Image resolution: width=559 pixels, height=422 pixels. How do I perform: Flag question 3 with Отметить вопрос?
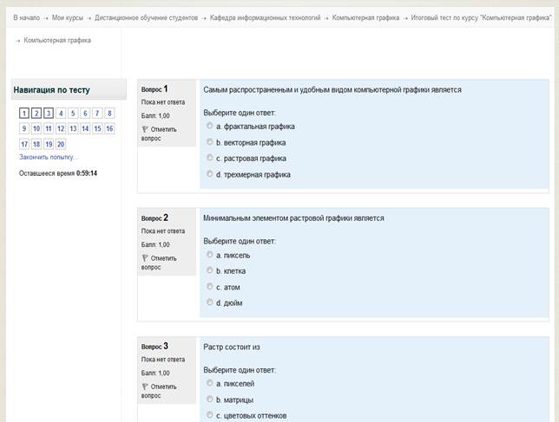[159, 391]
